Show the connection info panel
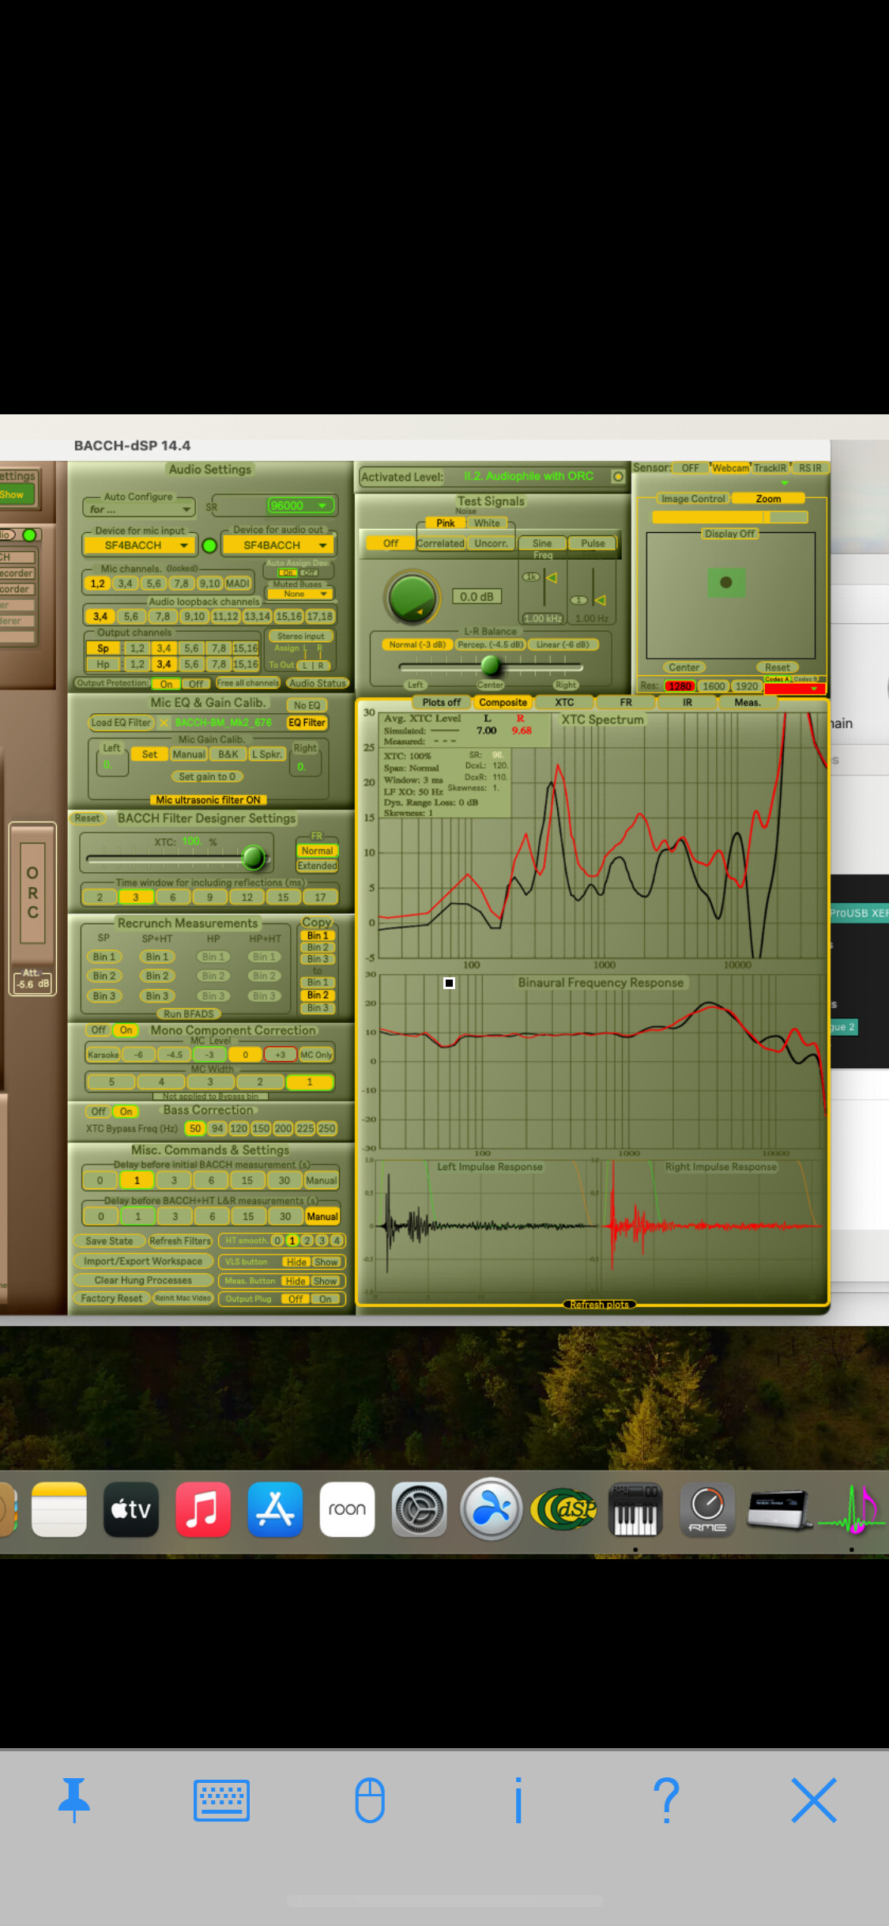 coord(518,1800)
